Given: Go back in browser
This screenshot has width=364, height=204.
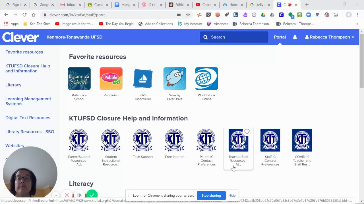Looking at the screenshot, I should click(x=6, y=15).
